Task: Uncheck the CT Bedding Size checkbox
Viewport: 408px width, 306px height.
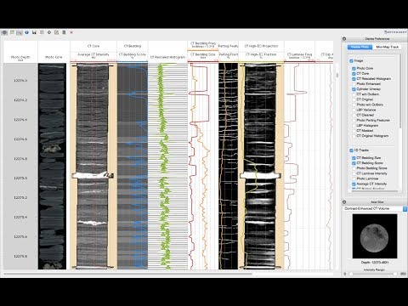Action: click(x=354, y=158)
